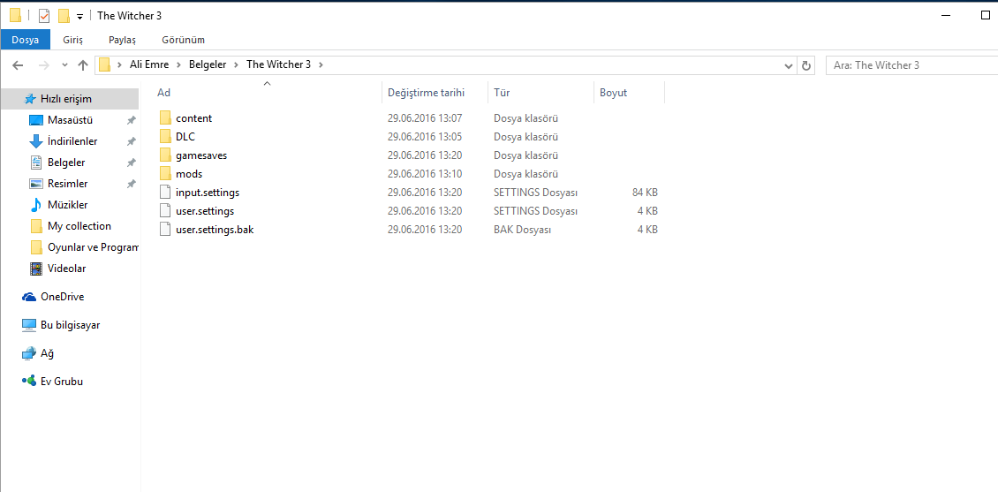
Task: Open the Customize Quick Access Toolbar dropdown
Action: [x=79, y=17]
